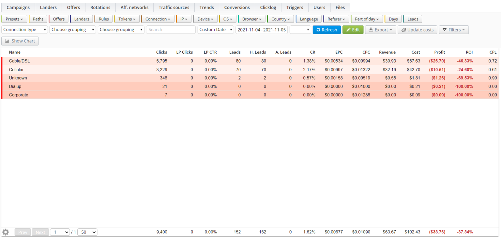Select the Cellular row
This screenshot has height=239, width=501.
(x=250, y=69)
